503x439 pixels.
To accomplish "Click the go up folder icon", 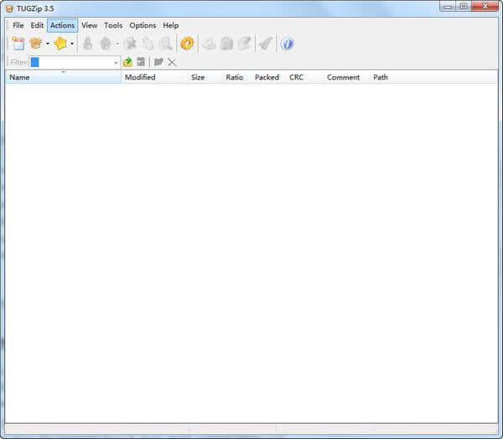I will pos(127,62).
